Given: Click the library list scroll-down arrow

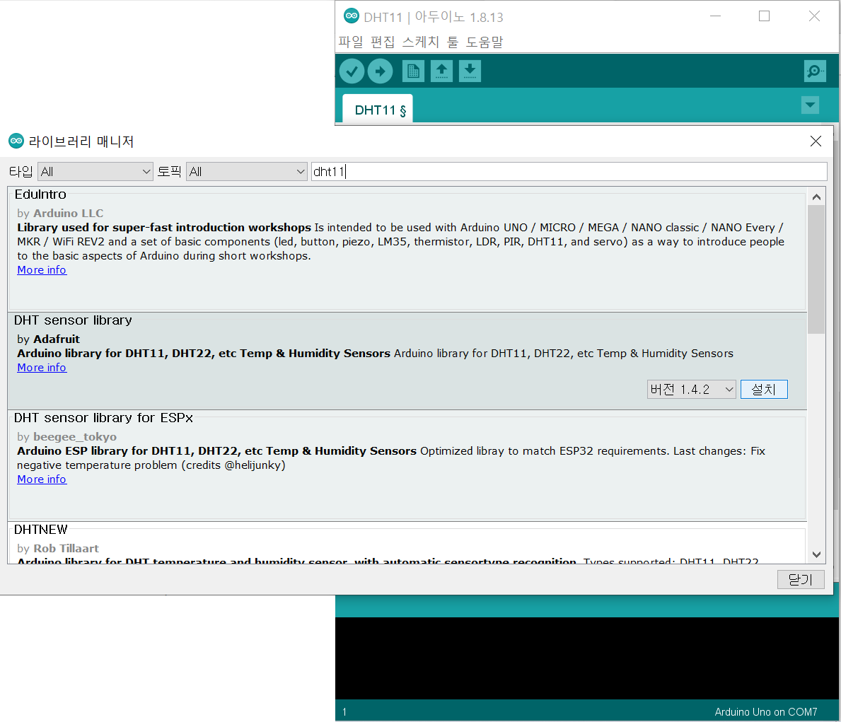Looking at the screenshot, I should (816, 554).
